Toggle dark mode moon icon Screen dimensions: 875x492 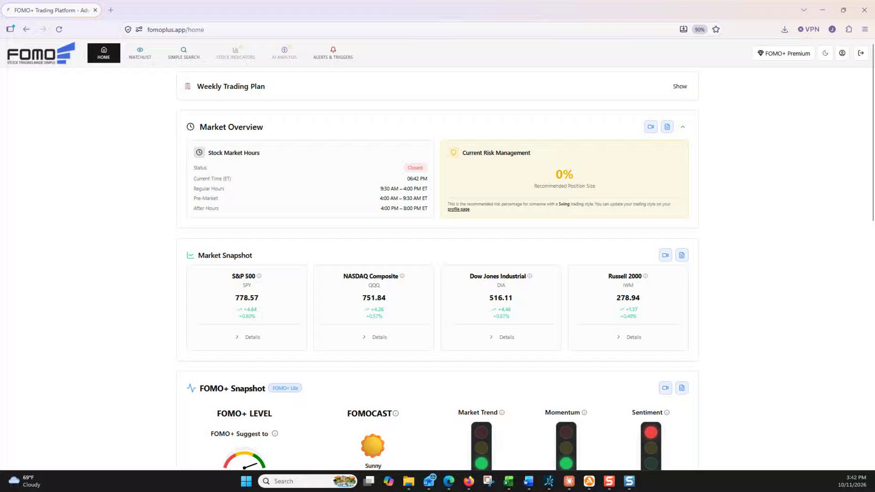pos(825,53)
